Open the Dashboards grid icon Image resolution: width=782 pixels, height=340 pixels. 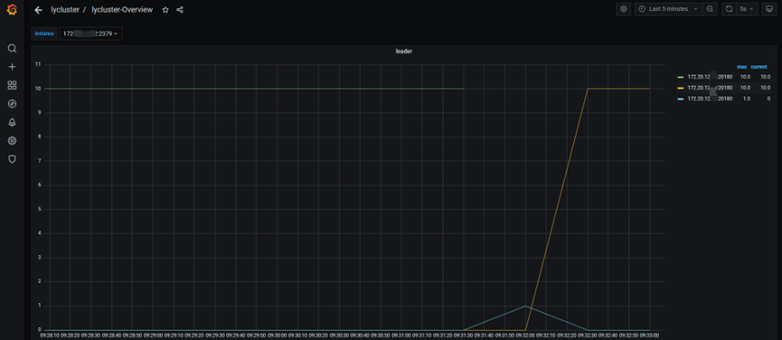[x=12, y=85]
